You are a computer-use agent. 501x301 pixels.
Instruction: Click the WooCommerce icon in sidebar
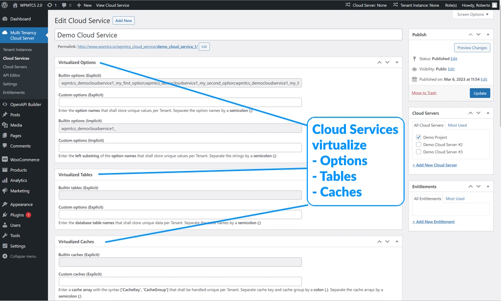pyautogui.click(x=5, y=160)
